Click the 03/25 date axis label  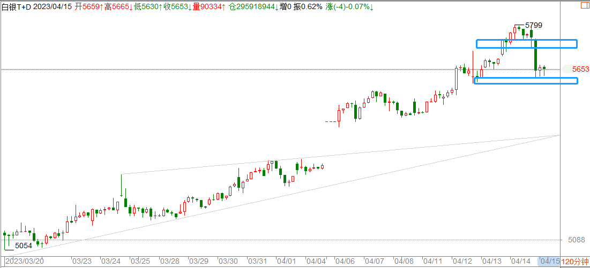point(140,261)
